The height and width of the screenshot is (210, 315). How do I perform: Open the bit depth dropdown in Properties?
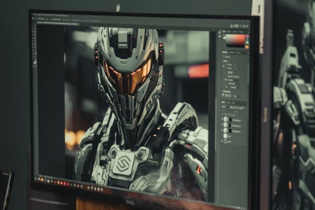(234, 84)
